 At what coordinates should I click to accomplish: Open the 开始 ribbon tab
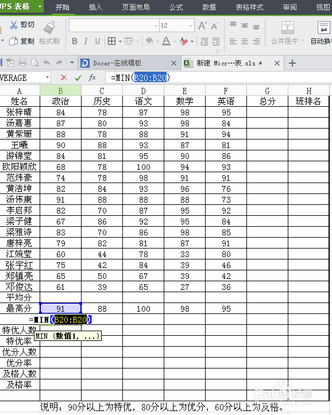coord(63,7)
